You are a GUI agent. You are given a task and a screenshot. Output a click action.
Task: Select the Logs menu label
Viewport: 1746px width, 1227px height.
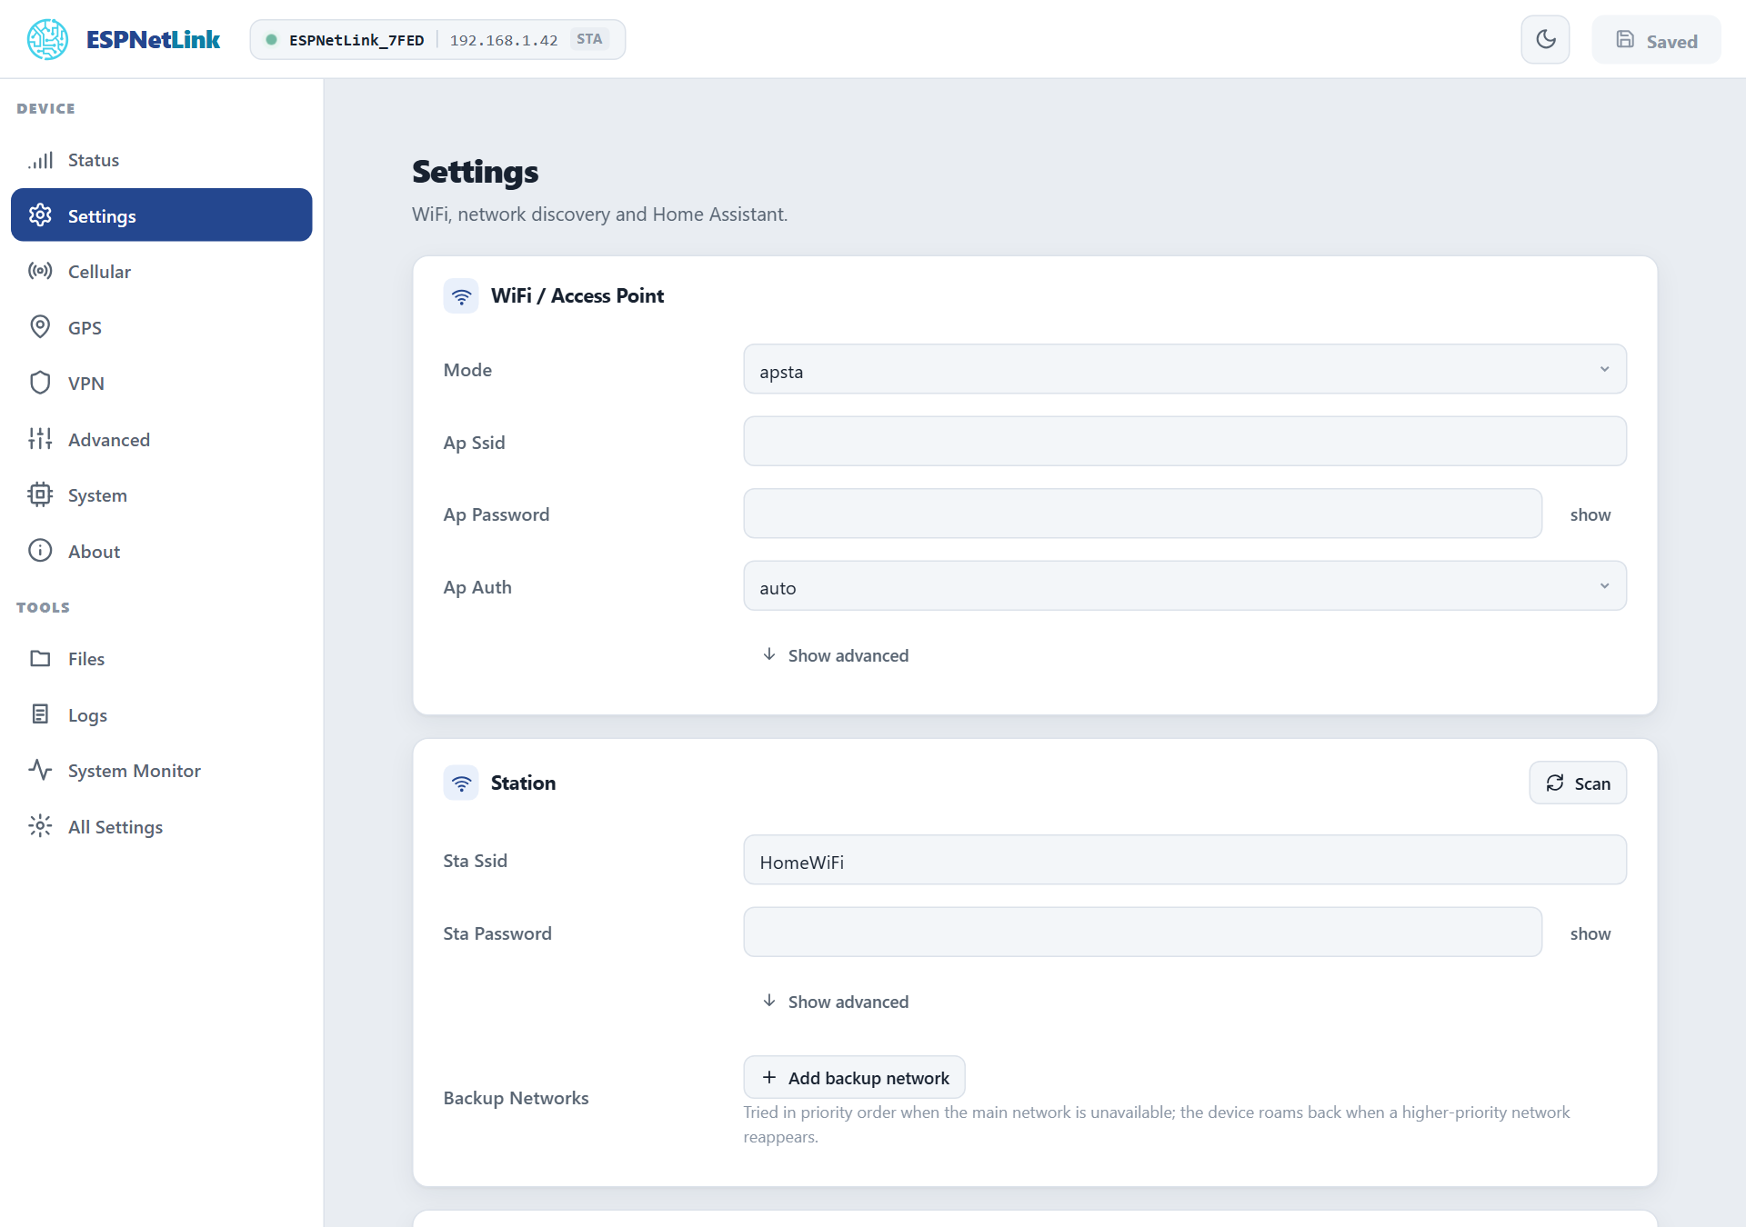[x=87, y=715]
